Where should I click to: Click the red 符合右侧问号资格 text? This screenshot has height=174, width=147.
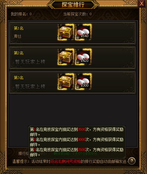pyautogui.click(x=65, y=161)
